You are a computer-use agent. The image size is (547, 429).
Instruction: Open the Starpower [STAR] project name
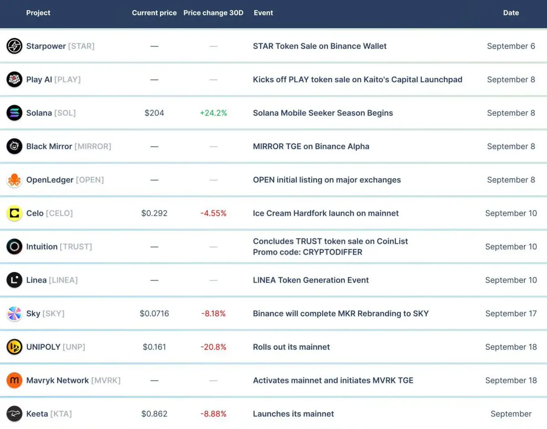click(60, 46)
